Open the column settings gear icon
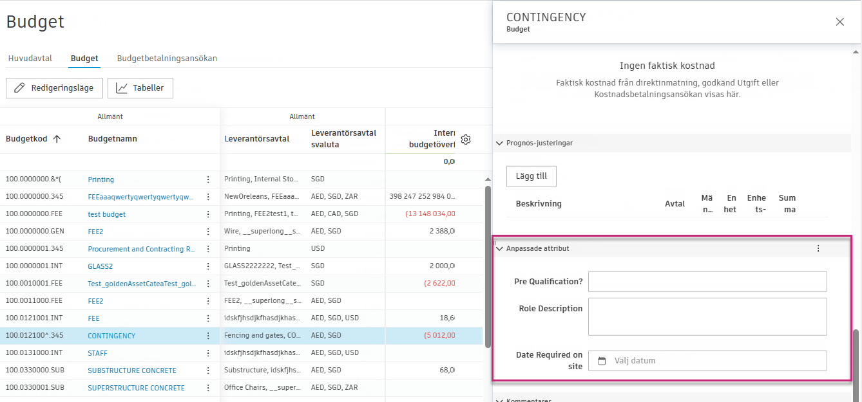This screenshot has width=862, height=402. coord(466,139)
